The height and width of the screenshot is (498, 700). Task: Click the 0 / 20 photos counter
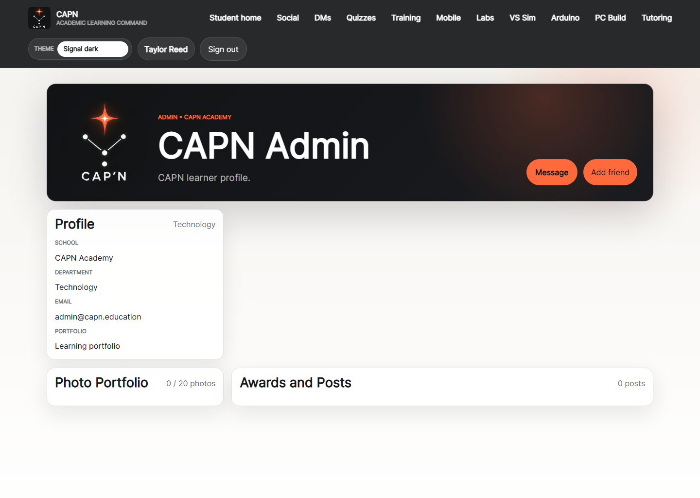191,383
